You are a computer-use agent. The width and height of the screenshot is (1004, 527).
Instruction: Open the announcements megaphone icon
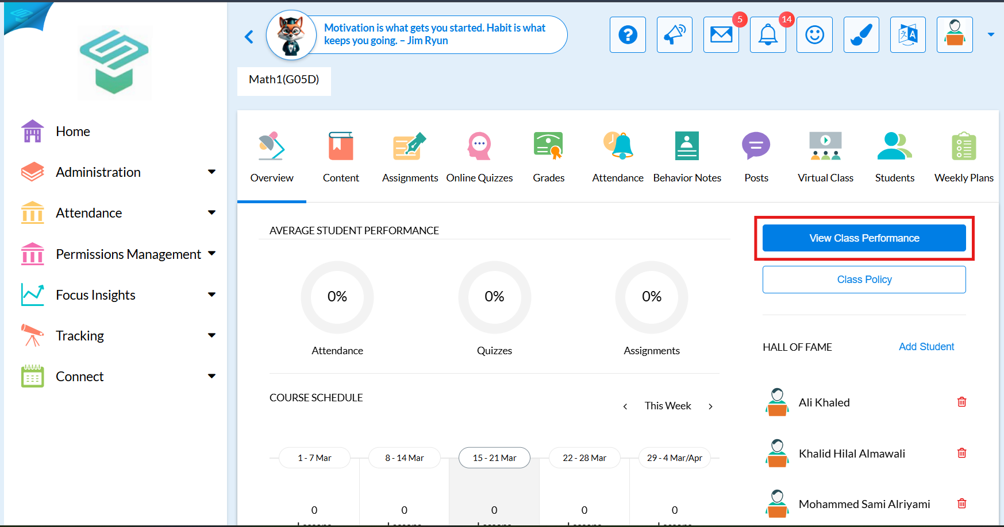(675, 35)
